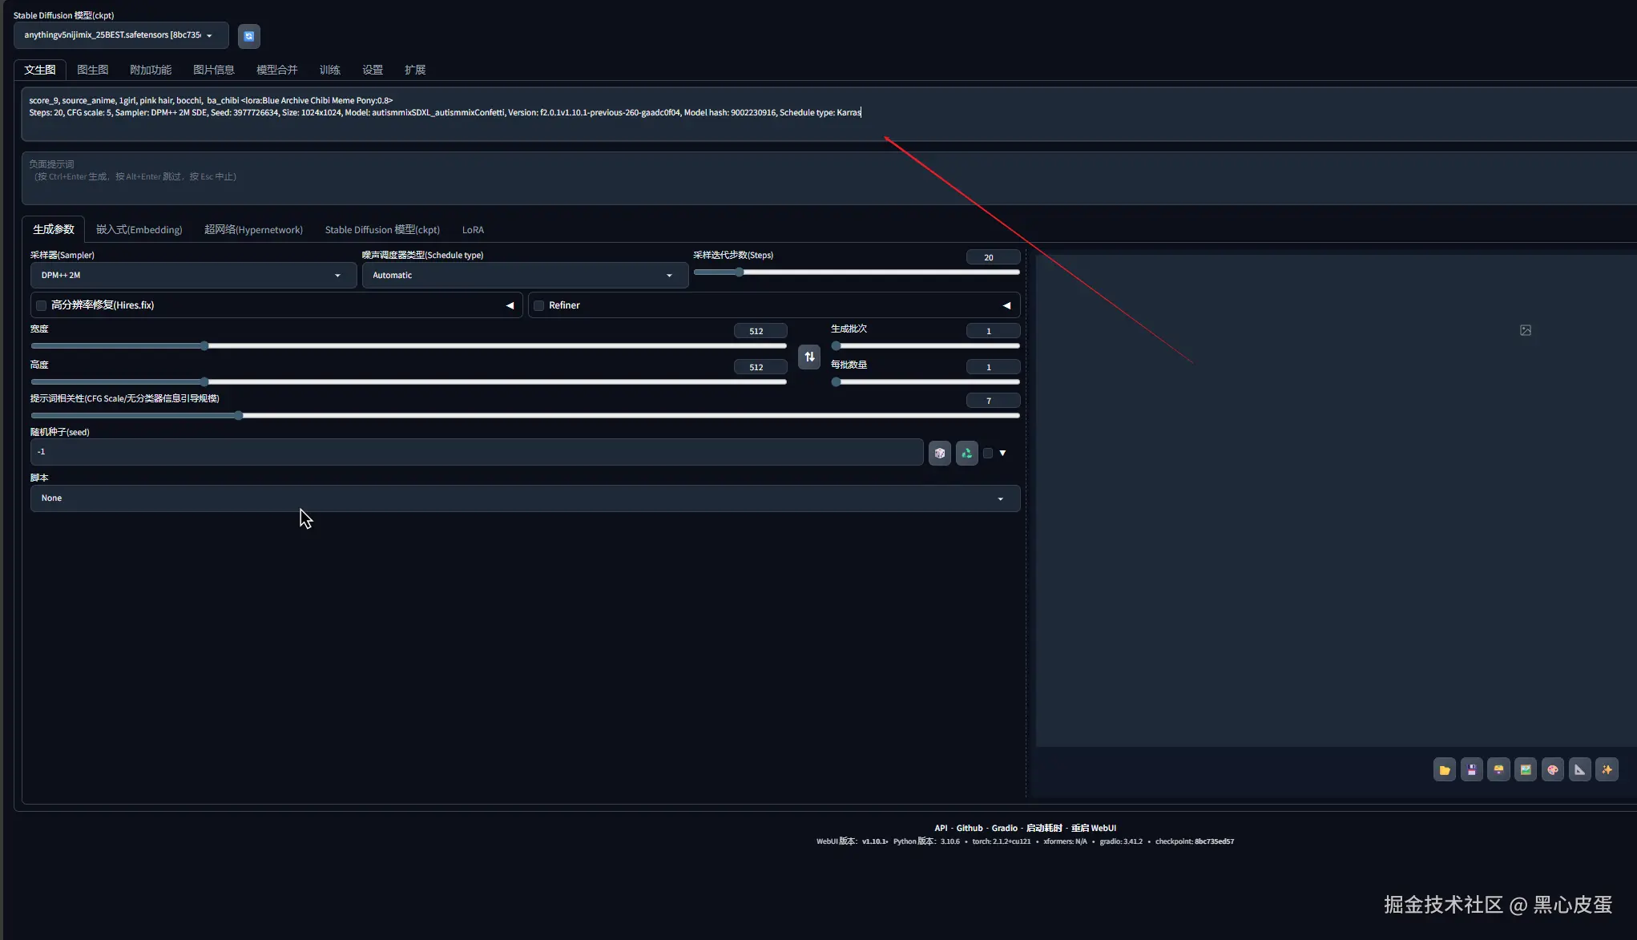Click the Github footer link
The height and width of the screenshot is (940, 1637).
[969, 828]
